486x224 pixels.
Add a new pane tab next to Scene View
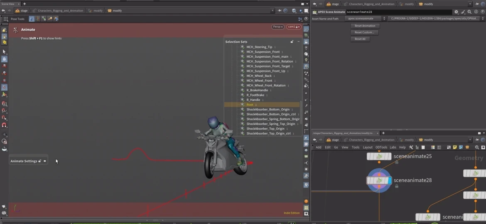pos(25,4)
